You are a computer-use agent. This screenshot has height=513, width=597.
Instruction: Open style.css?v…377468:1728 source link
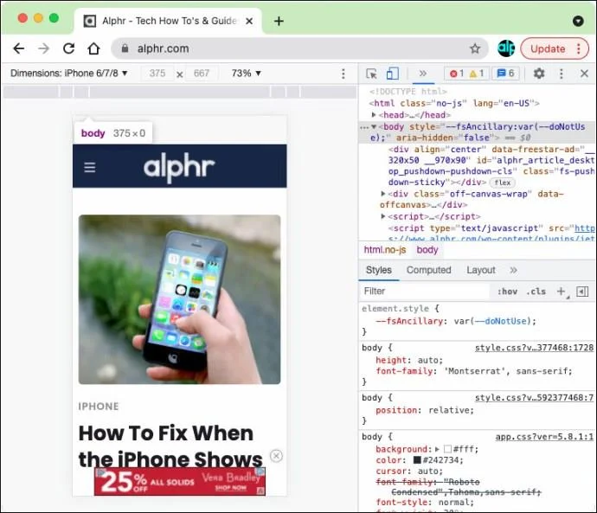[x=534, y=348]
